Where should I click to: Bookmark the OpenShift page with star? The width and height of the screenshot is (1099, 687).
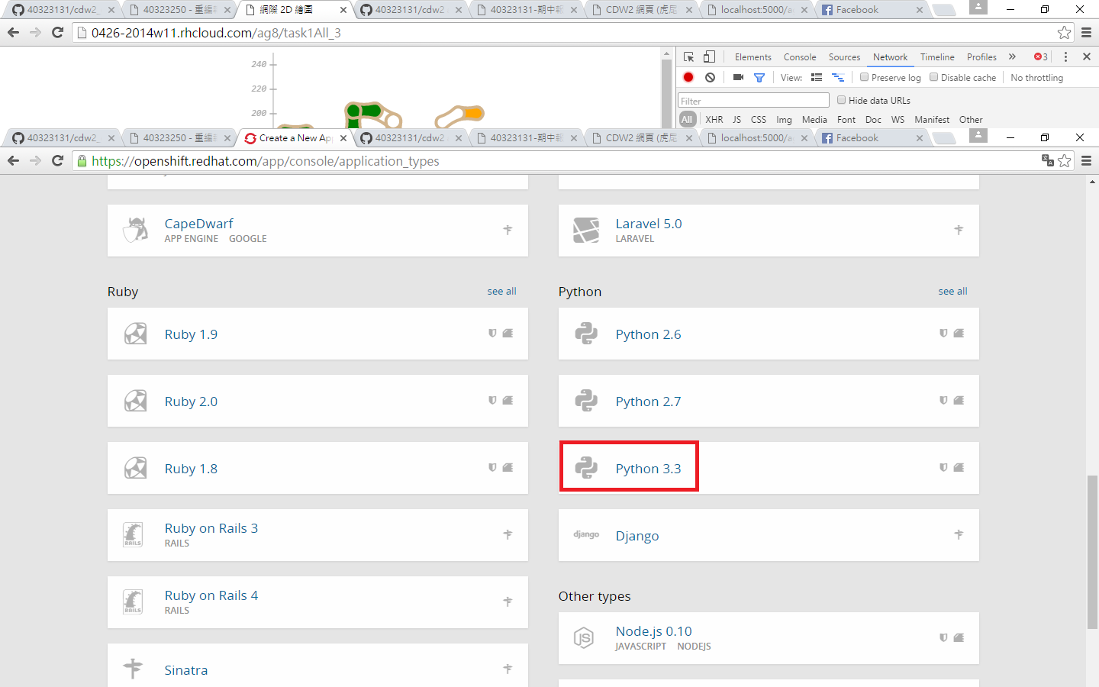[x=1064, y=161]
